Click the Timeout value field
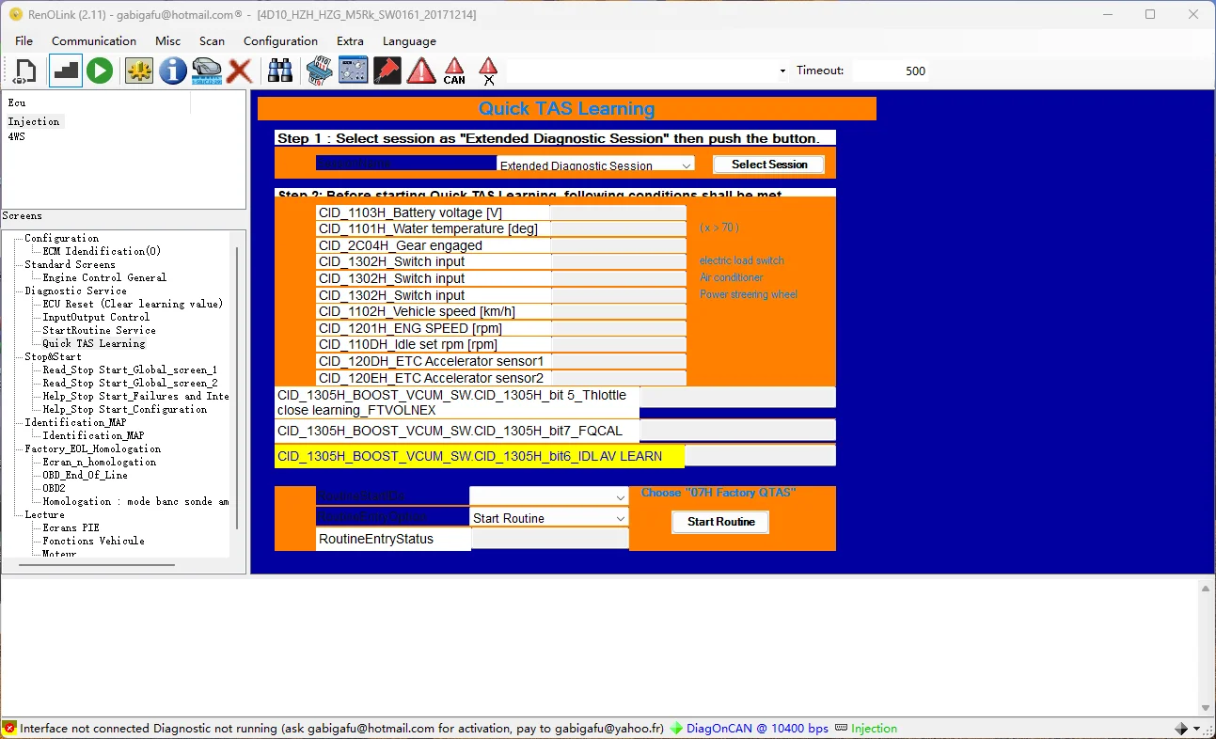Screen dimensions: 1216x739 click(890, 71)
